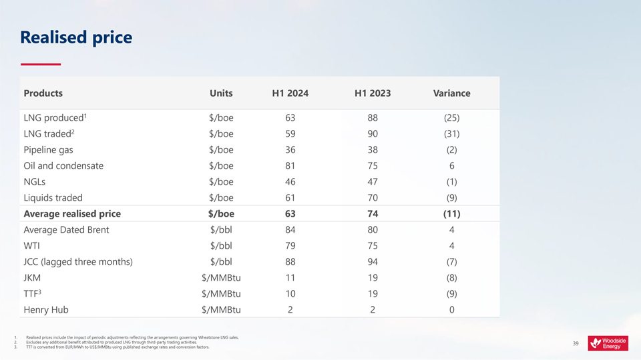This screenshot has height=360, width=641.
Task: Select the $/MMBtu unit in the JKM row
Action: pos(221,278)
